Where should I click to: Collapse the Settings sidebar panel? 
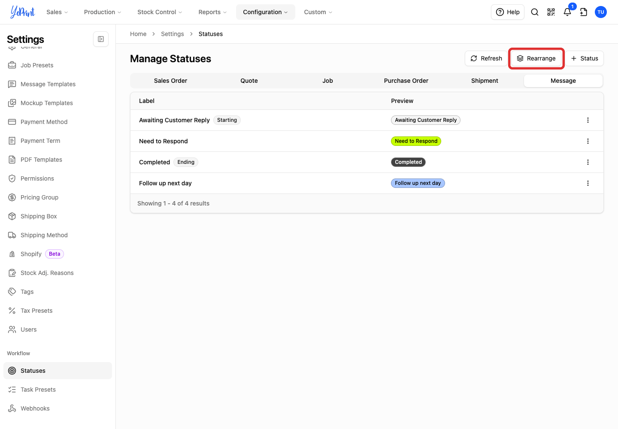101,39
